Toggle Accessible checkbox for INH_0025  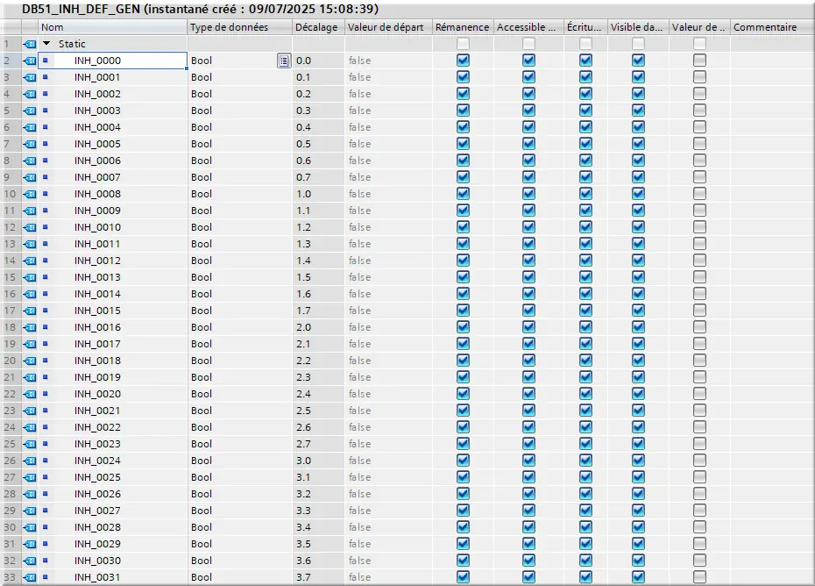coord(528,476)
